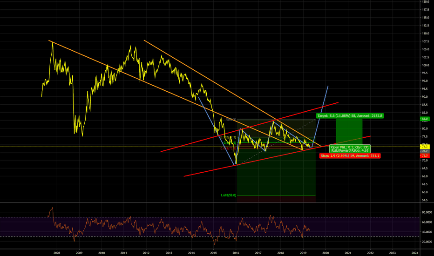Click the 2008 label on the time axis

tap(57, 253)
